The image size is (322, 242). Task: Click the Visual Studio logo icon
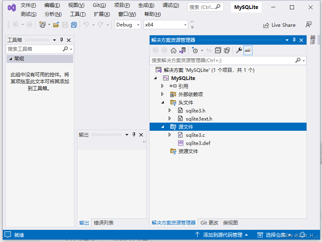click(x=12, y=8)
